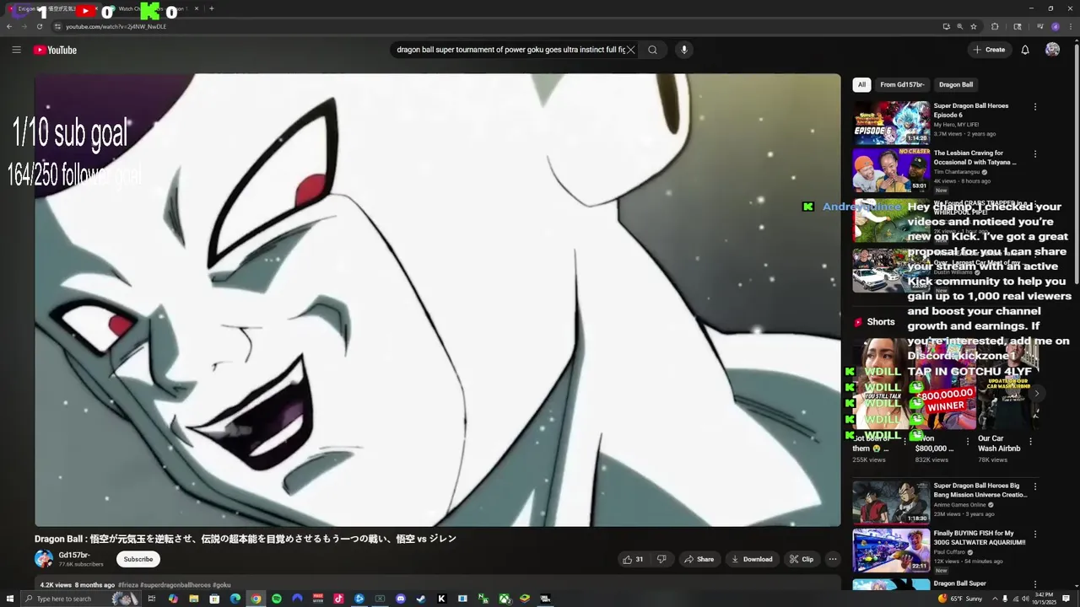Open the #goku hashtag link
The image size is (1080, 607).
[x=222, y=585]
